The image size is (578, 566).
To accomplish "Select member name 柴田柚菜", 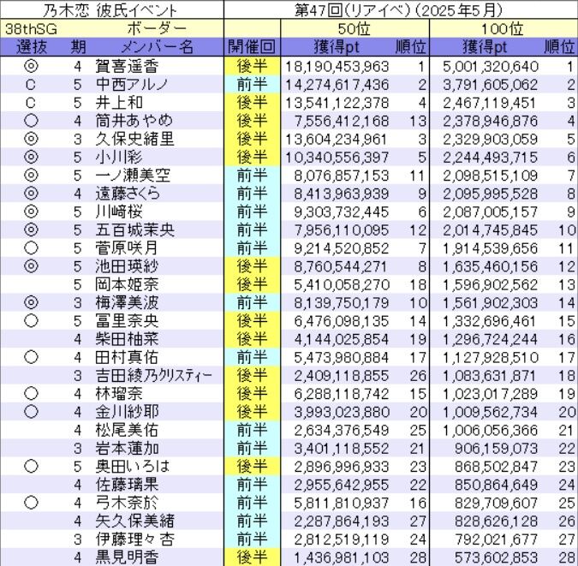I will click(x=128, y=339).
